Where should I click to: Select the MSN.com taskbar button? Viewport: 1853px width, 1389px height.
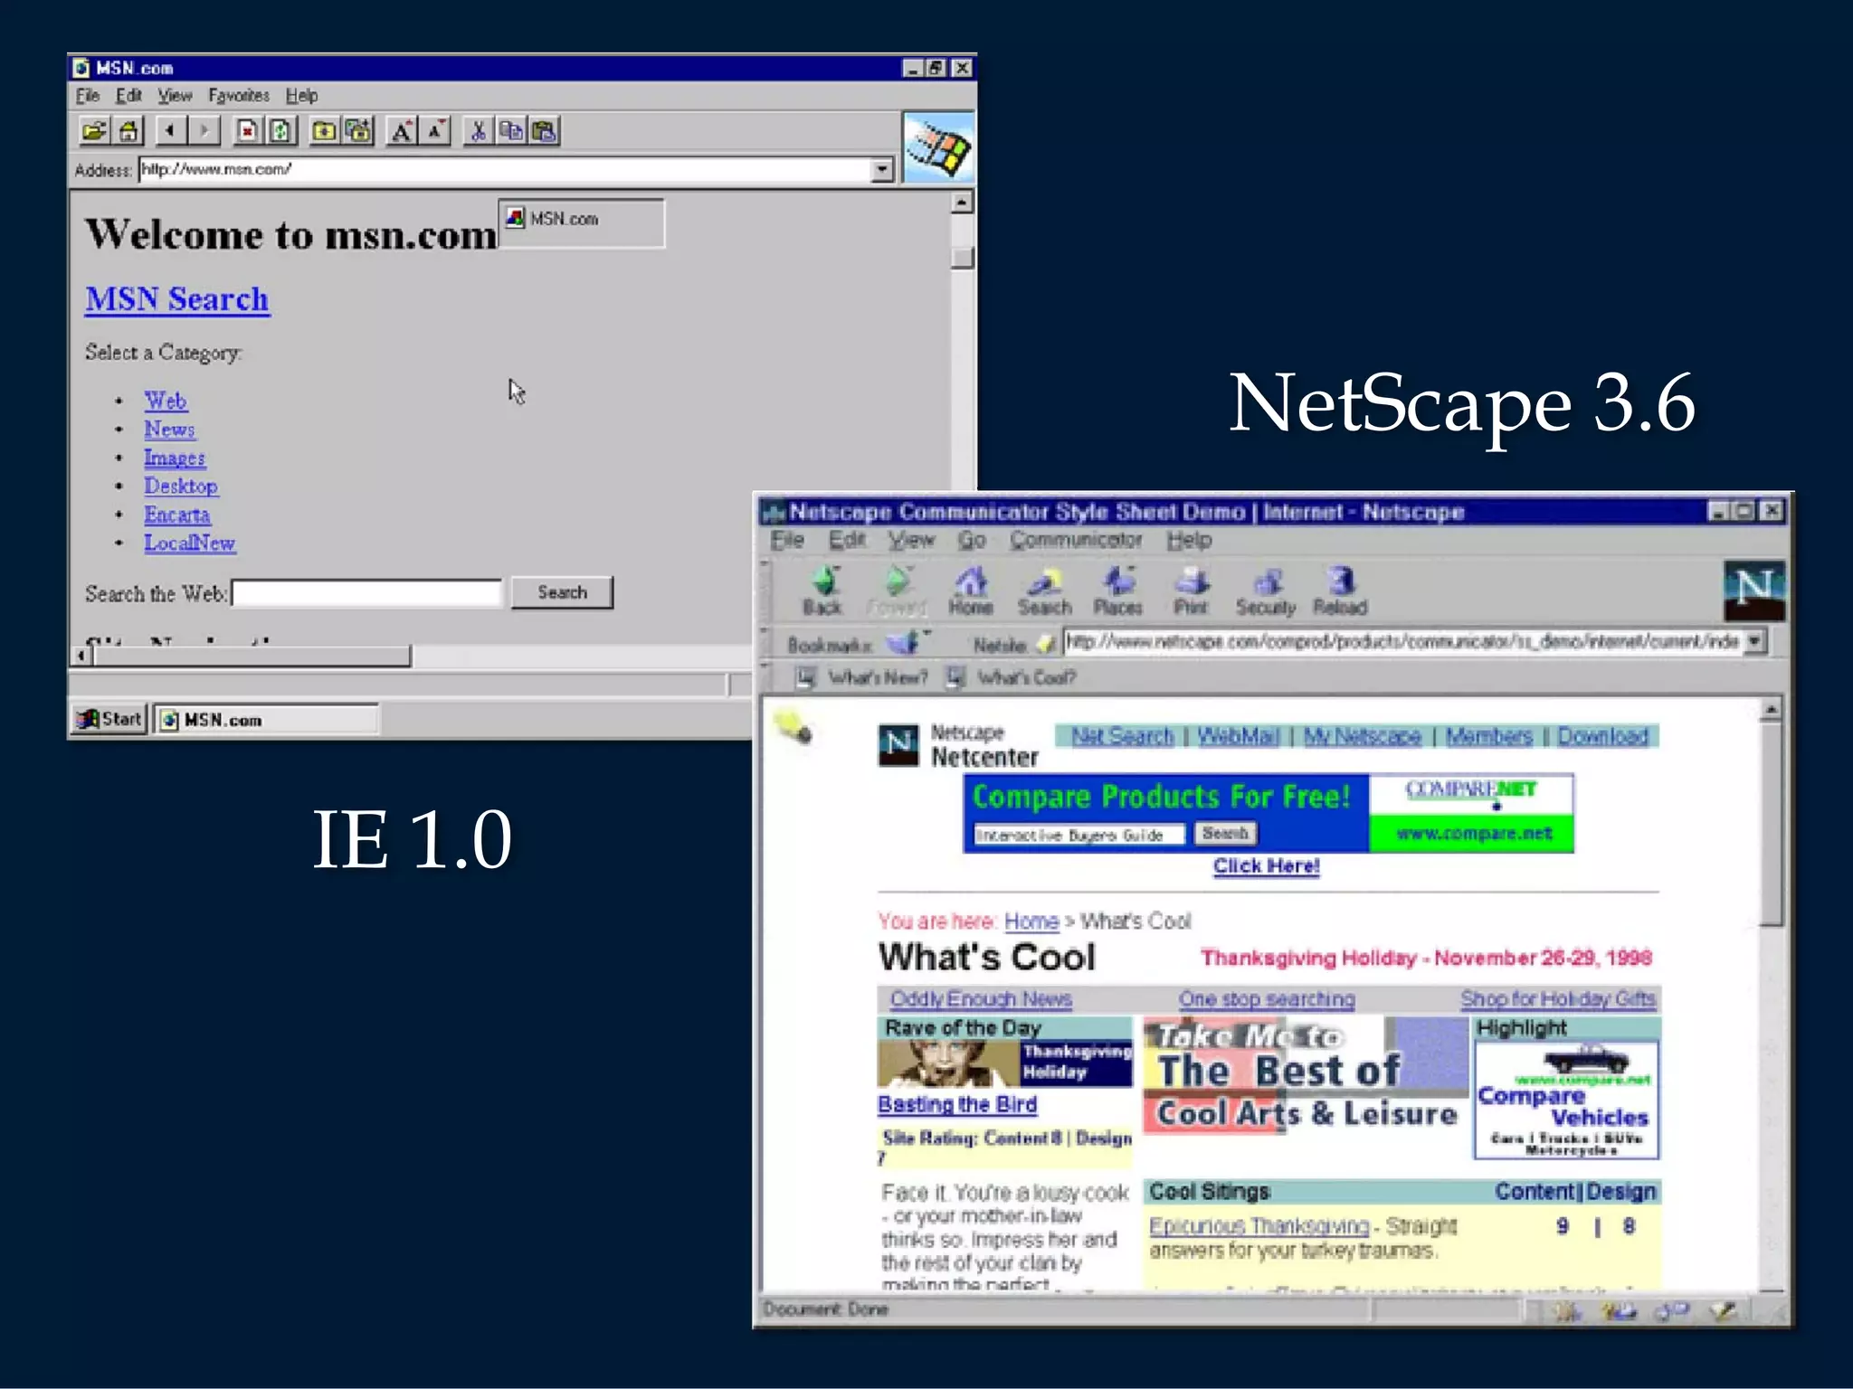(266, 720)
